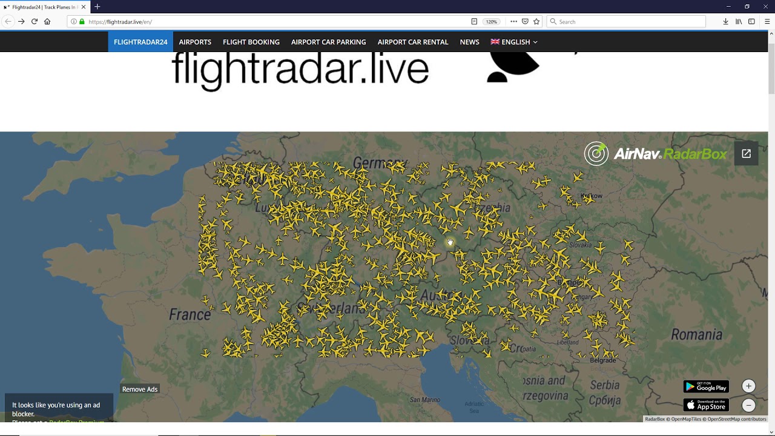Download on the App Store badge
The height and width of the screenshot is (436, 775).
(x=706, y=405)
